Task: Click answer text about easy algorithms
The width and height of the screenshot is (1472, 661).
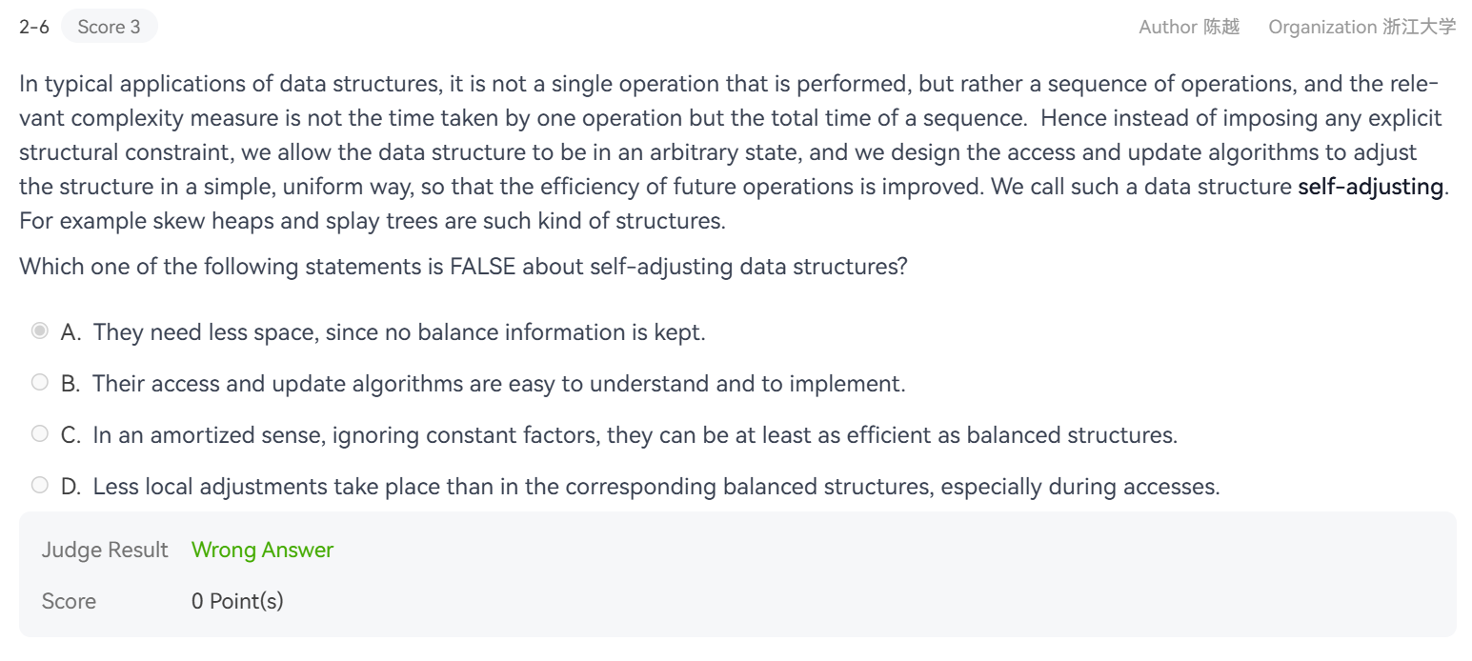Action: pos(498,384)
